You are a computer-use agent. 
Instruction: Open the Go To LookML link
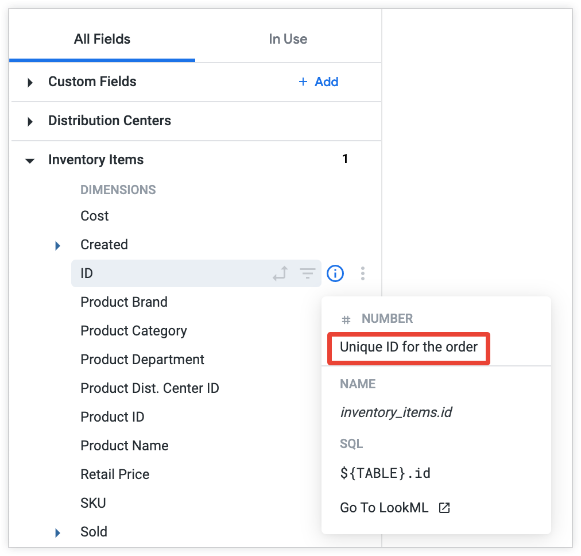click(x=384, y=508)
